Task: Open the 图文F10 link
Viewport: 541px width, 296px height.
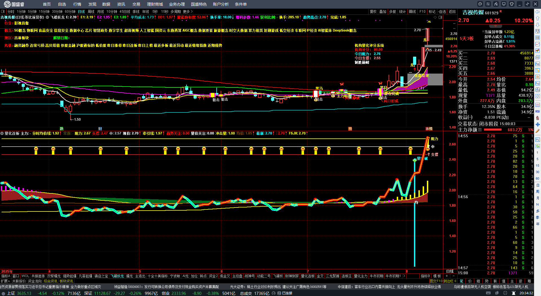Action: coord(436,281)
